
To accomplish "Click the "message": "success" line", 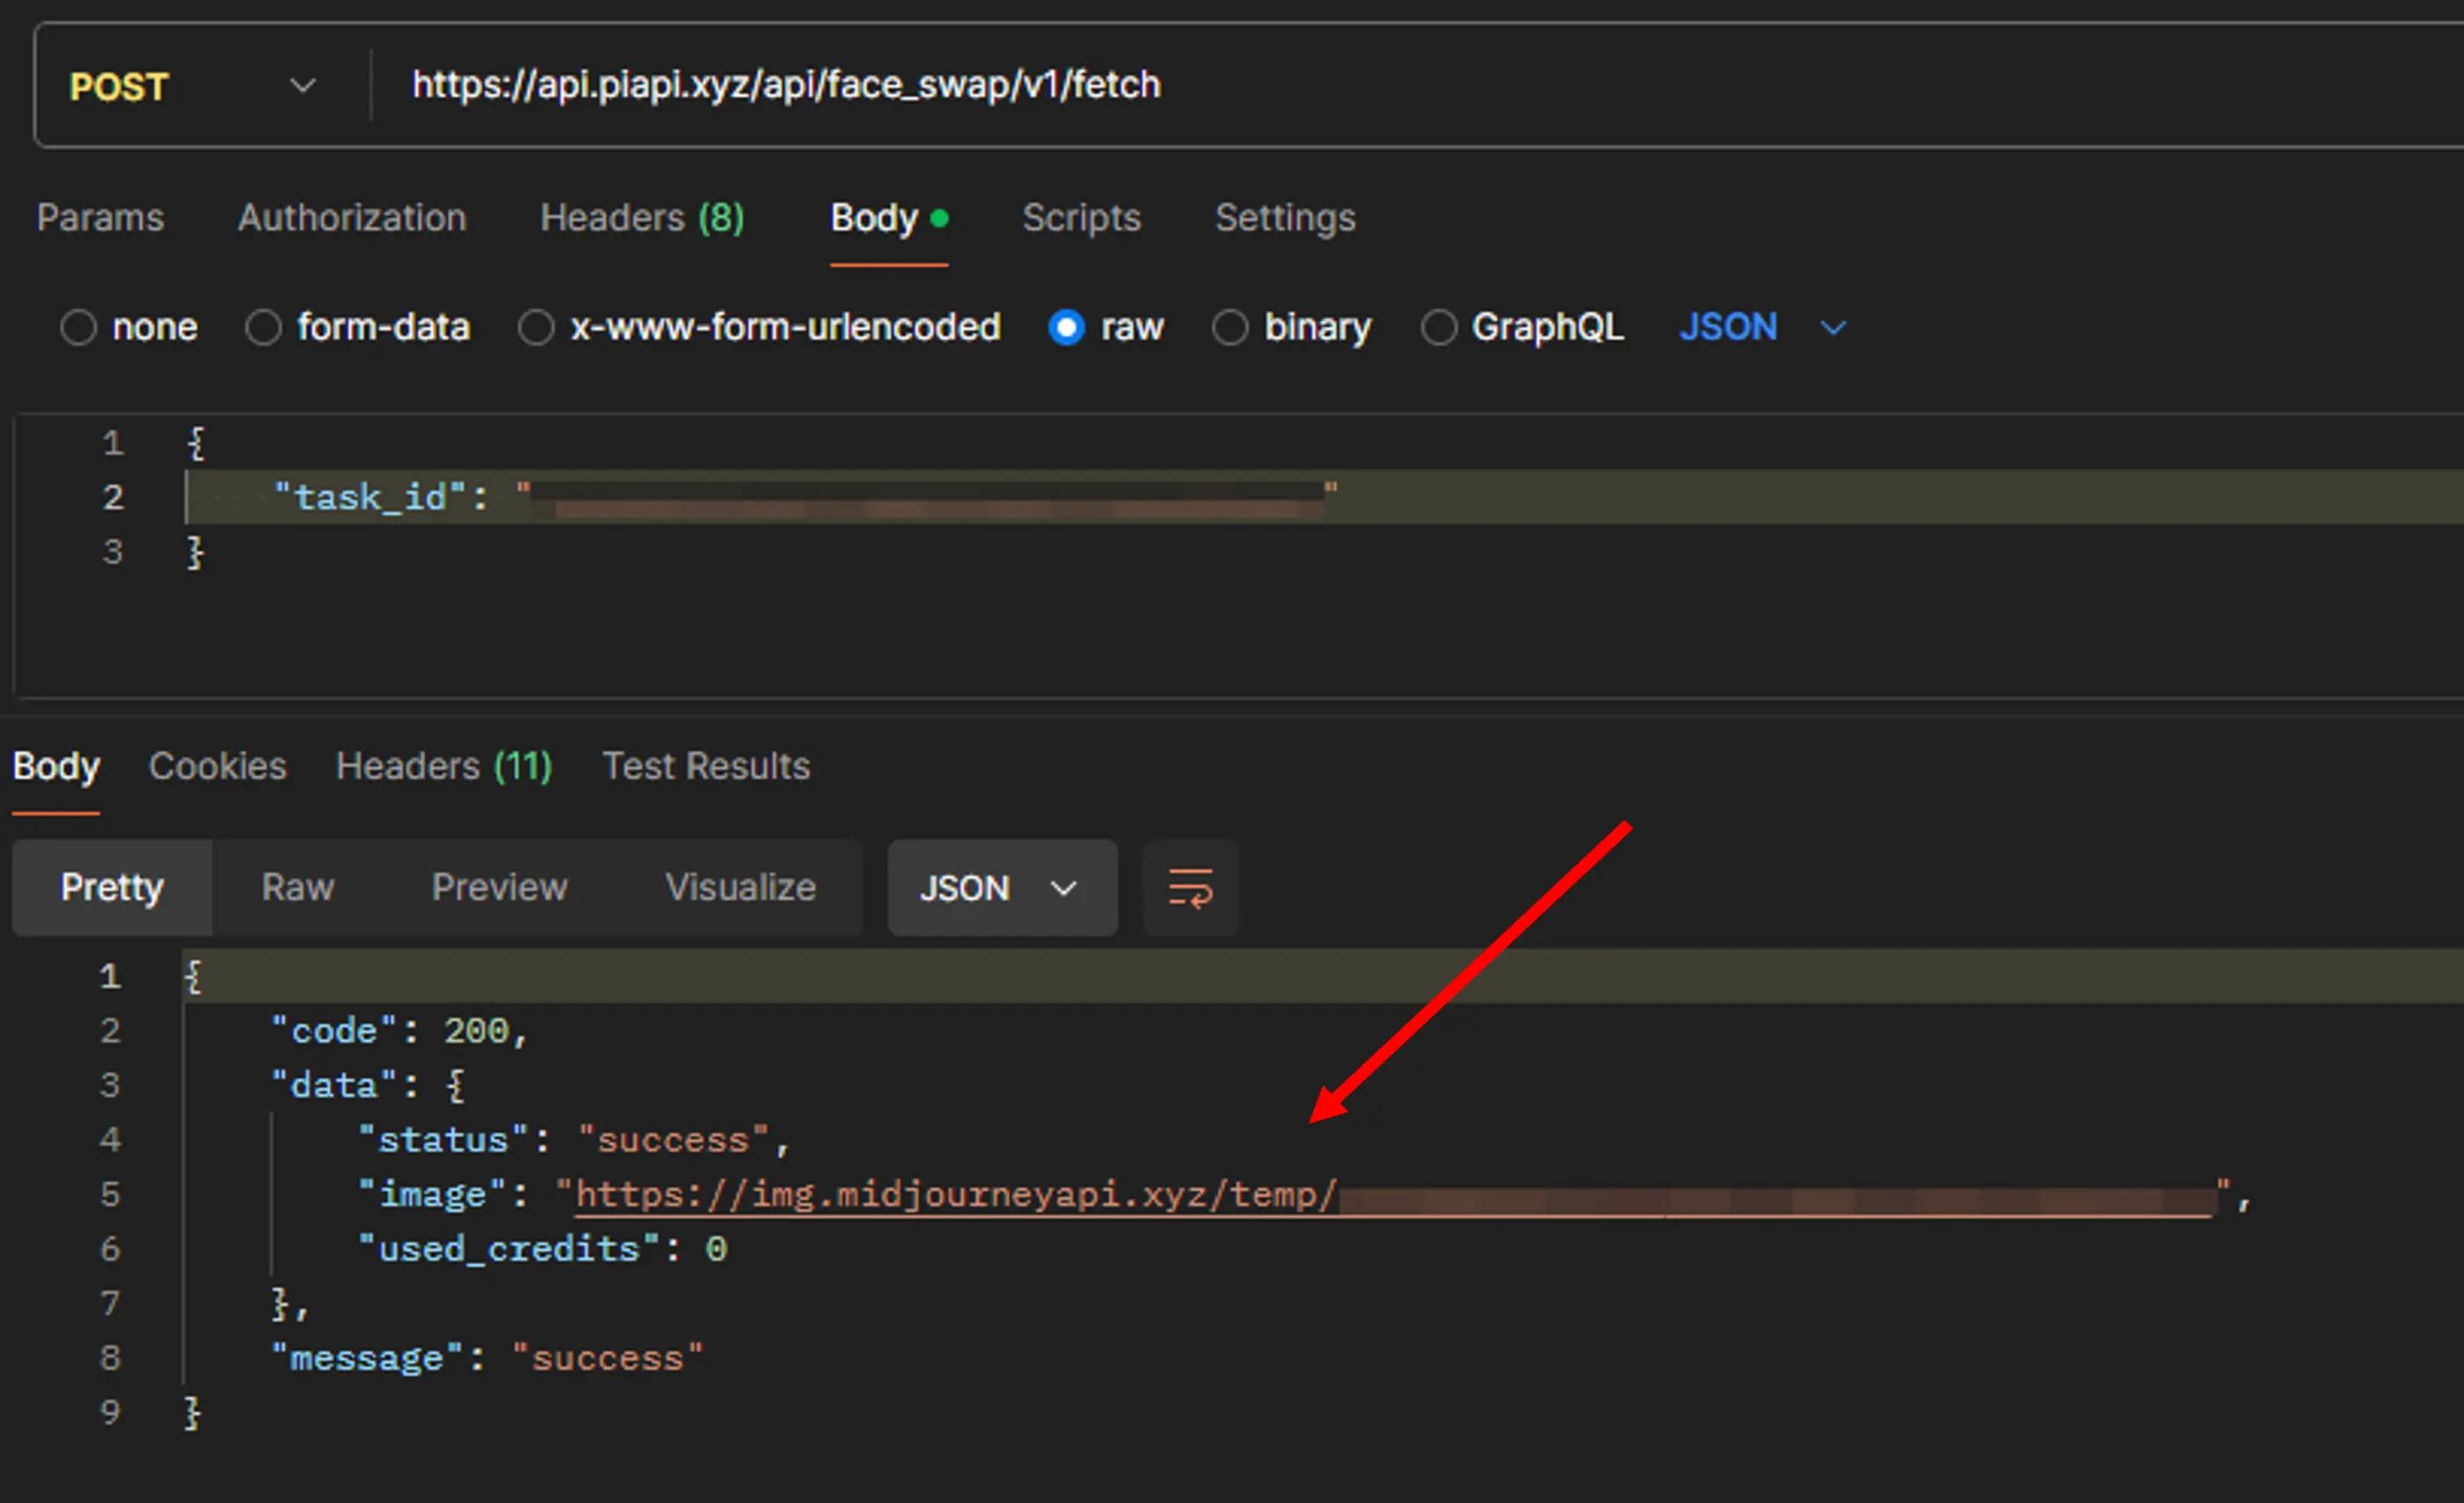I will [x=488, y=1358].
